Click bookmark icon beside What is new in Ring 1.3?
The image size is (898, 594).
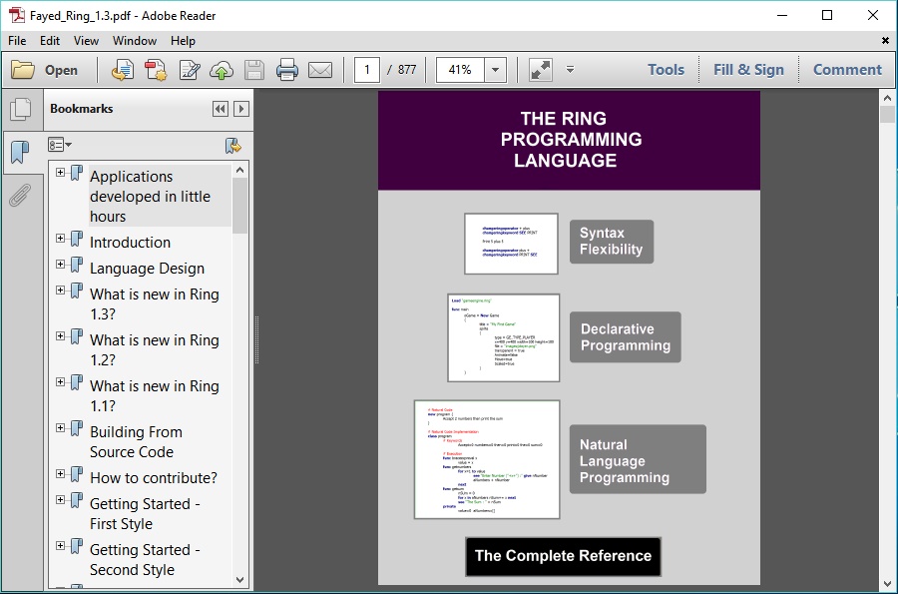coord(77,291)
